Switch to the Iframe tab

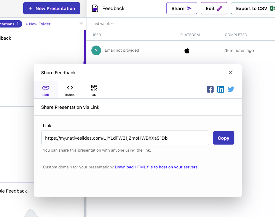[70, 90]
